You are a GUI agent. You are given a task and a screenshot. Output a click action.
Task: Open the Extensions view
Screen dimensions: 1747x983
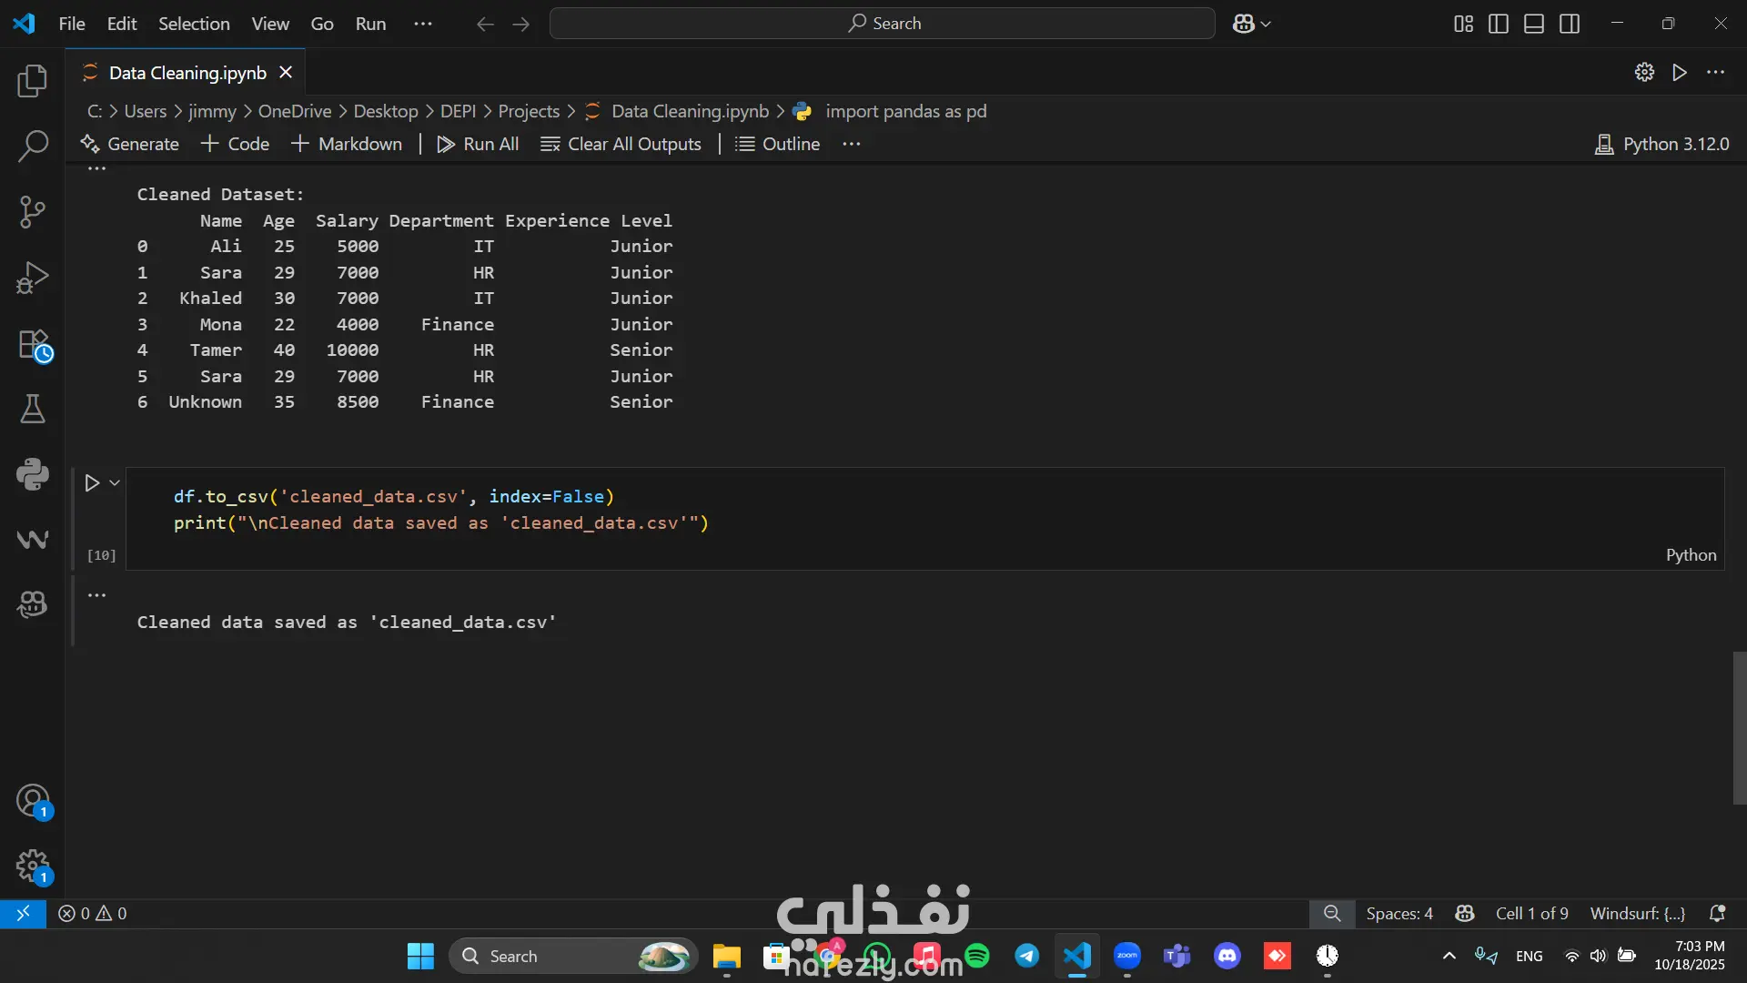tap(35, 346)
